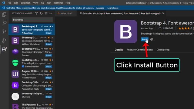The width and height of the screenshot is (194, 109).
Task: Click the large Bootstrap 4 extension logo
Action: click(125, 31)
